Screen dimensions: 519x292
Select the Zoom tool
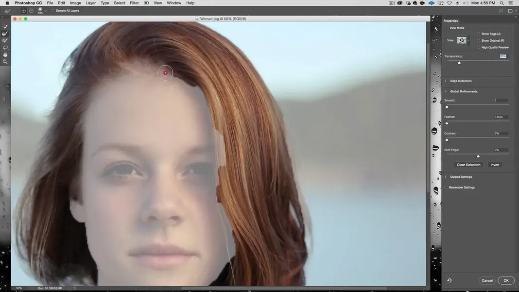[5, 62]
